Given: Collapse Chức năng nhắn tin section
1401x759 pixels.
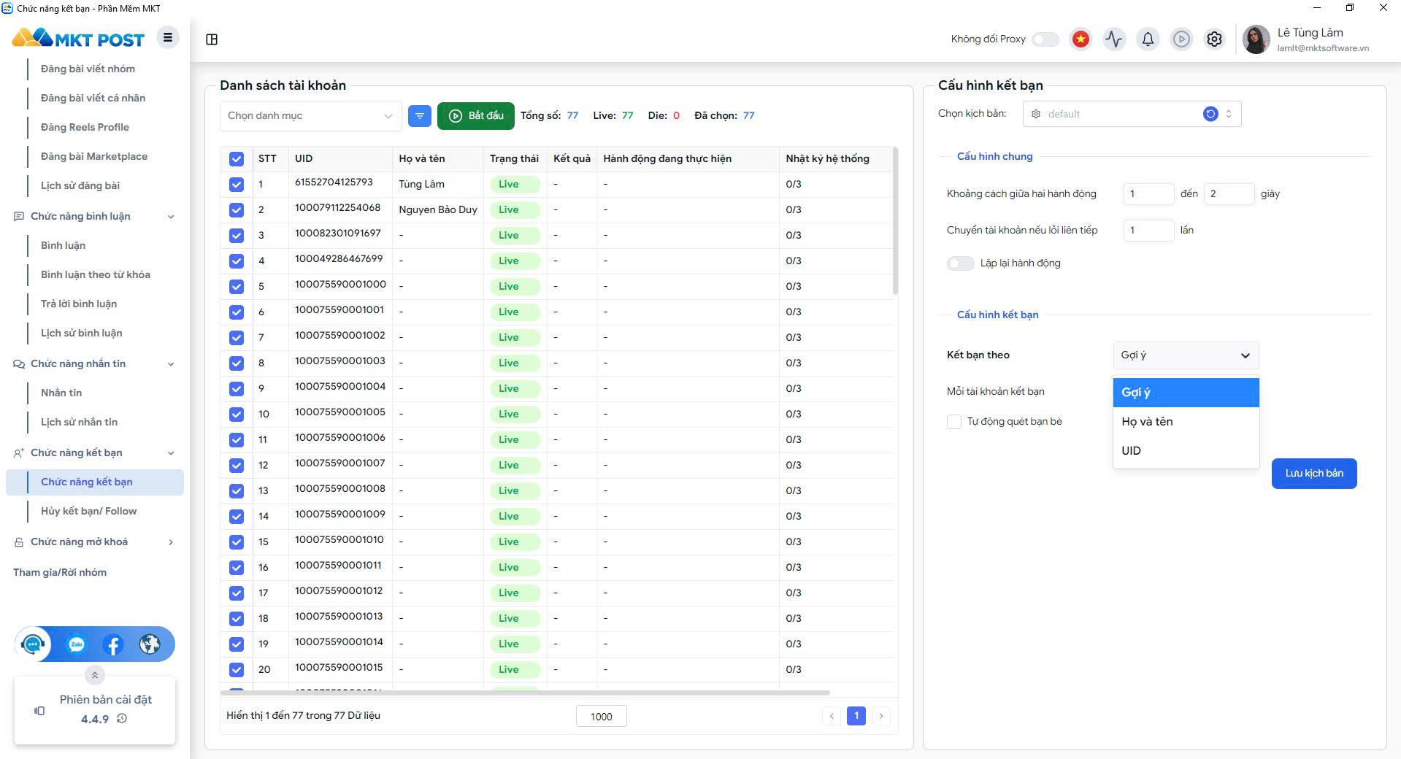Looking at the screenshot, I should click(x=95, y=363).
